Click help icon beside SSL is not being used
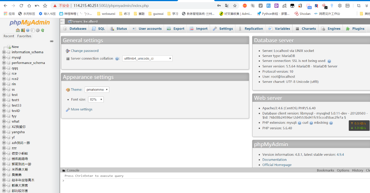 click(329, 61)
